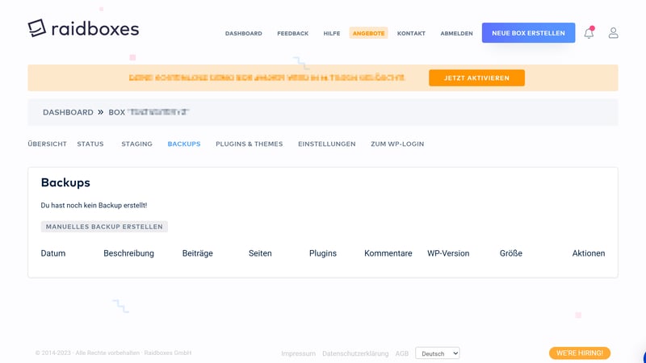Viewport: 646px width, 363px height.
Task: Create a manual backup via Manuelles Backup Erstellen
Action: pyautogui.click(x=104, y=227)
